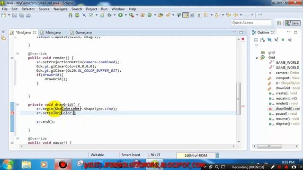This screenshot has width=303, height=170.
Task: Select dispose() in the Outline view
Action: pos(284,124)
